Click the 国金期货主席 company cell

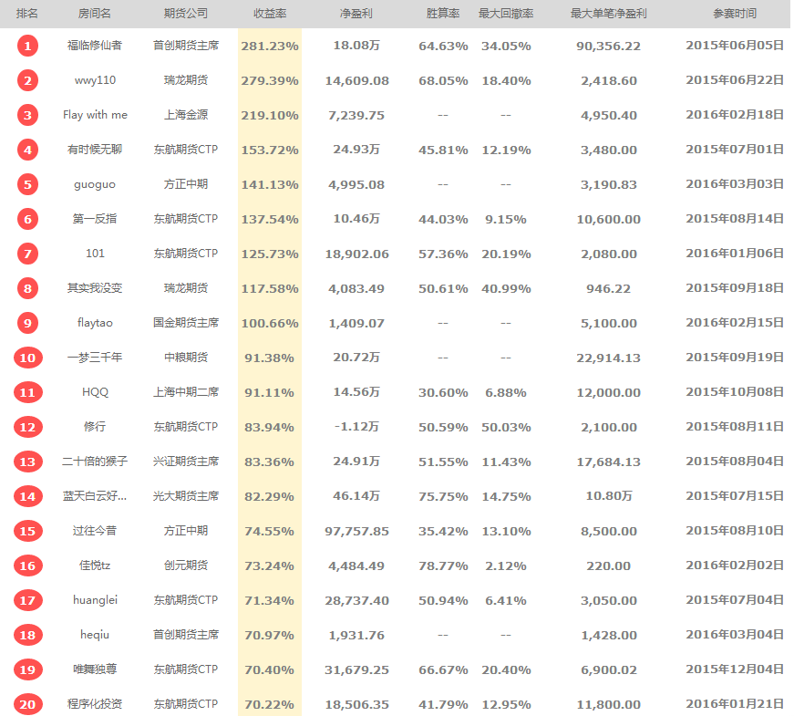pyautogui.click(x=186, y=323)
